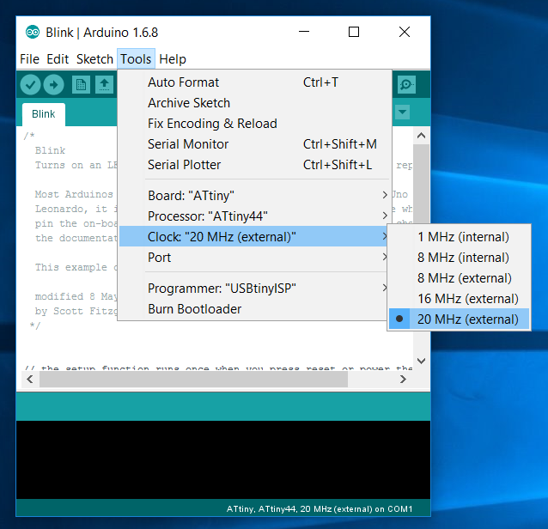Screen dimensions: 548x529
Task: Select 20 MHz (external) clock option
Action: (459, 319)
